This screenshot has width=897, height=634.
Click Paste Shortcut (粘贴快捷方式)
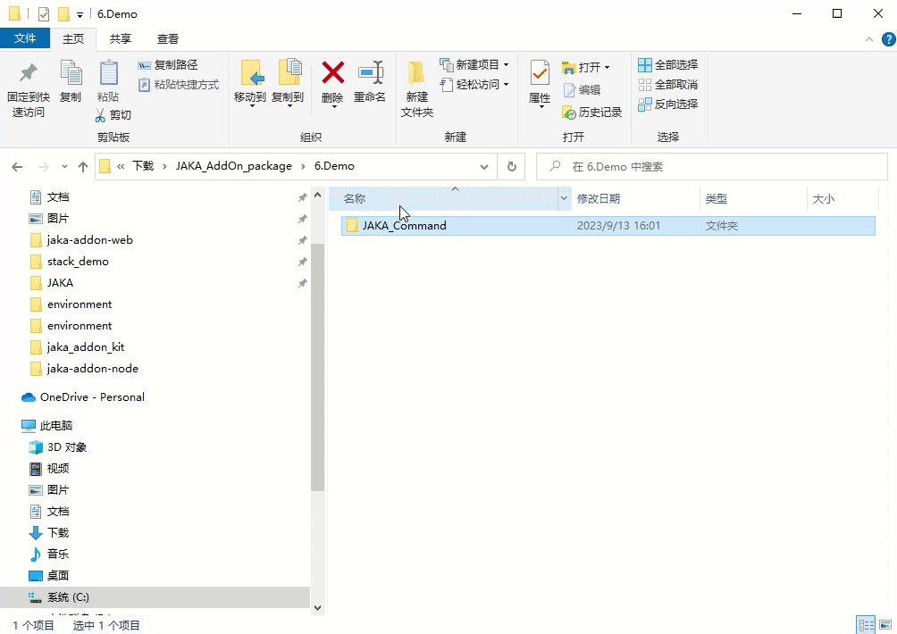(x=179, y=85)
